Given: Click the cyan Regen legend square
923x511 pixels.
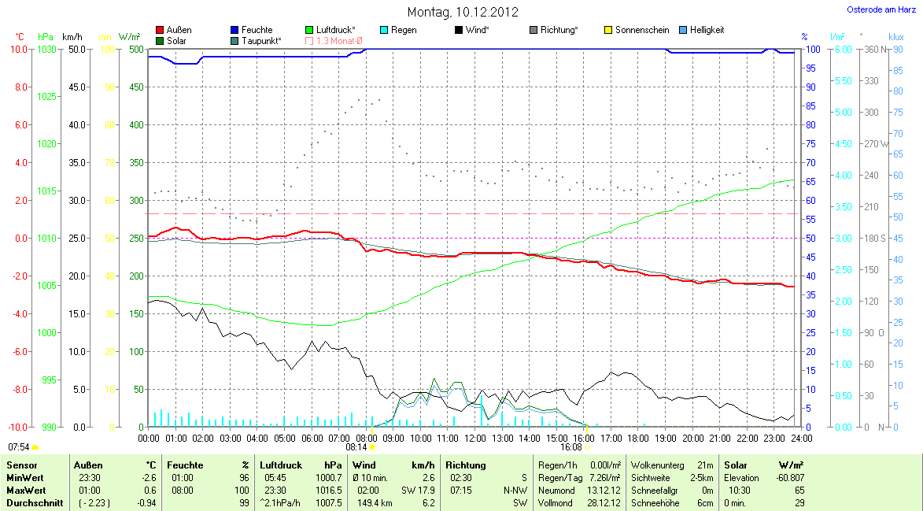Looking at the screenshot, I should click(384, 30).
